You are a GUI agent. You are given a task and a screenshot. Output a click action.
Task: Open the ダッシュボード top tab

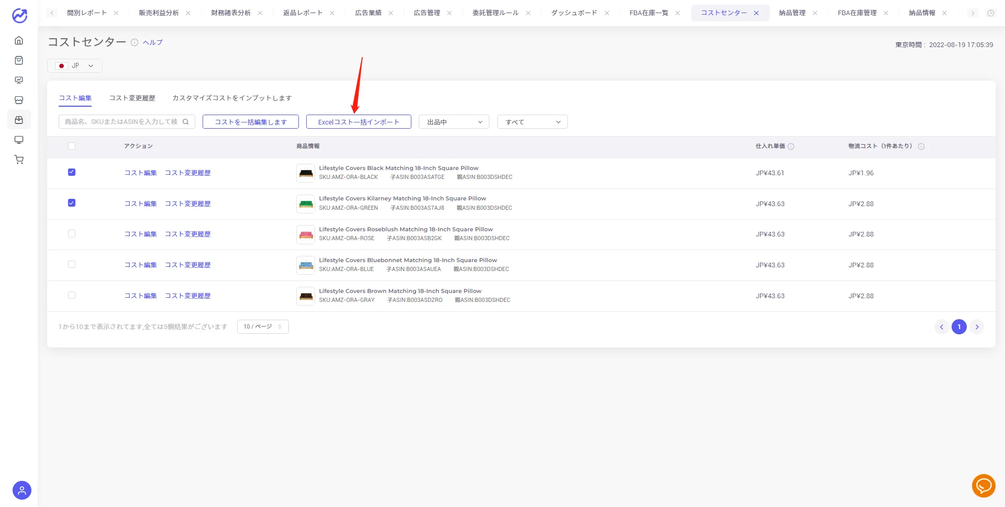point(574,13)
